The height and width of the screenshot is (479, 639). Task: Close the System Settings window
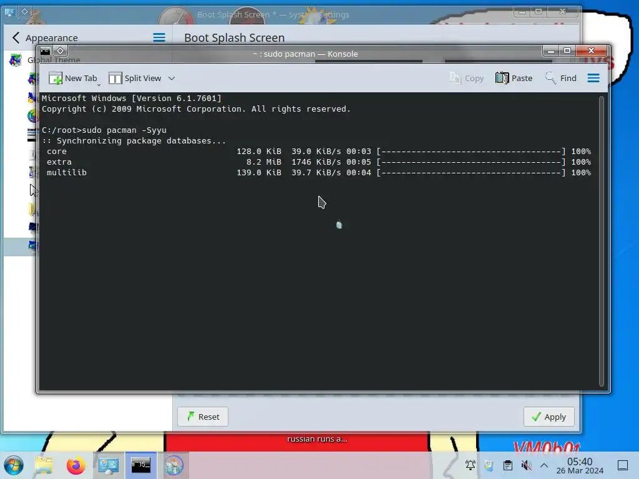click(x=562, y=12)
